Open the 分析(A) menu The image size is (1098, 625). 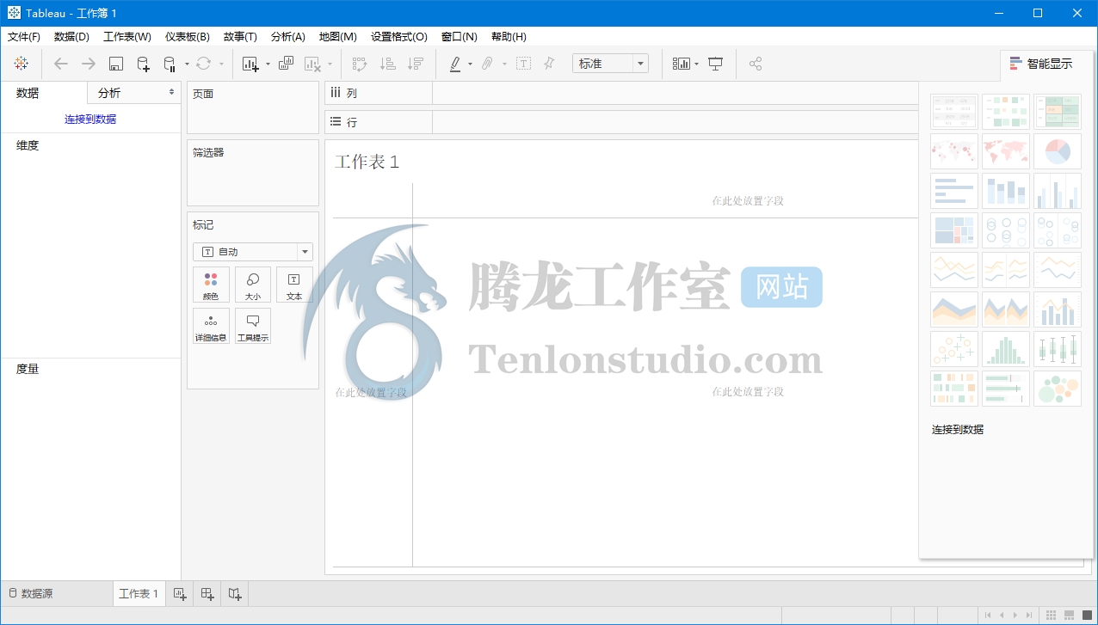(x=288, y=37)
